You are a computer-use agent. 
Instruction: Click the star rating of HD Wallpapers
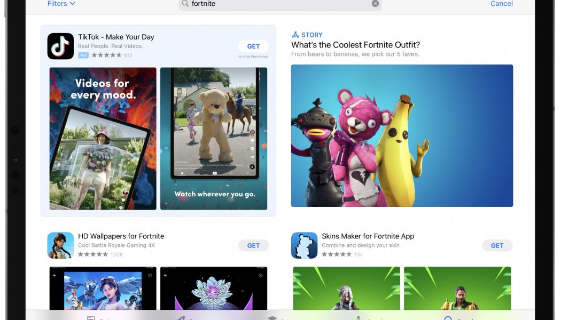click(92, 255)
